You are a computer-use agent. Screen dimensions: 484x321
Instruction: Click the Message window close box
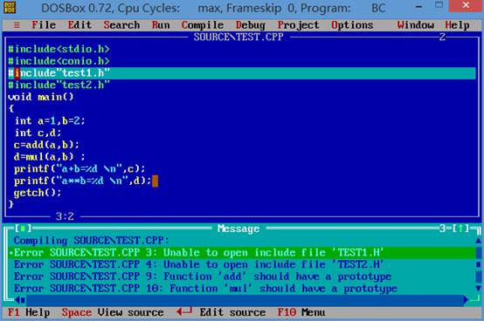click(x=23, y=229)
